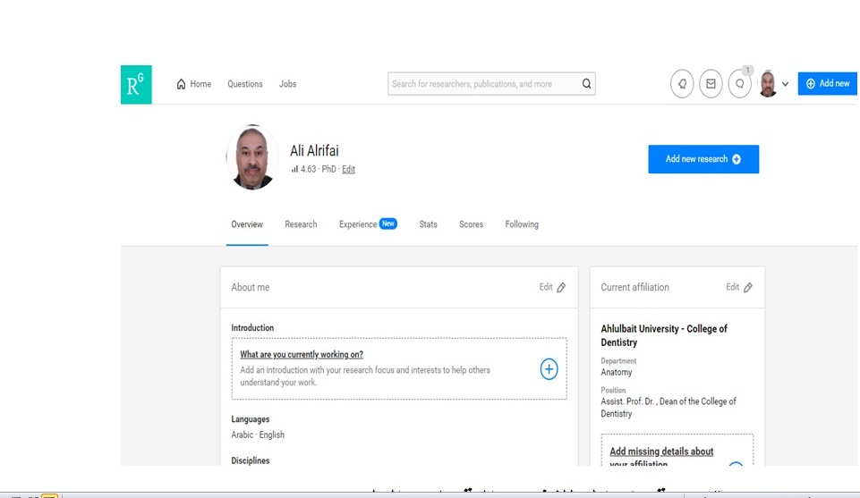860x498 pixels.
Task: Click 'What are you currently working on?' link
Action: coord(301,355)
